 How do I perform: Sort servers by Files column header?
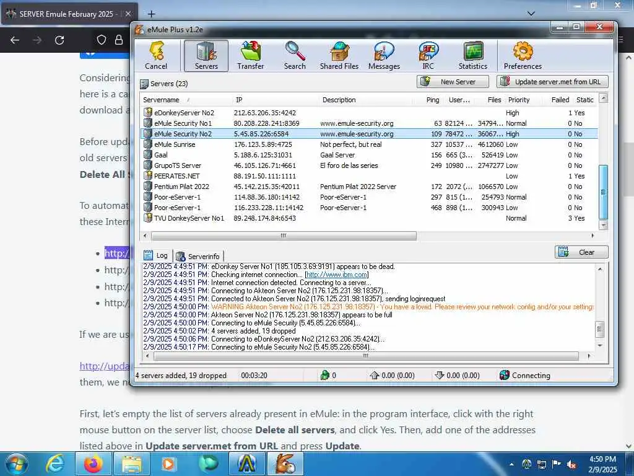[493, 100]
